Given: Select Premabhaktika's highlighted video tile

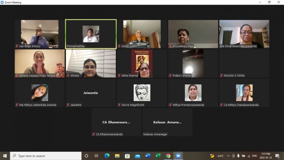Looking at the screenshot, I should pyautogui.click(x=91, y=34).
